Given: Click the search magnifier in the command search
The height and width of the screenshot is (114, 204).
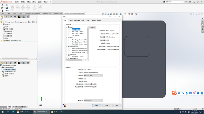Looking at the screenshot, I should click(182, 2).
